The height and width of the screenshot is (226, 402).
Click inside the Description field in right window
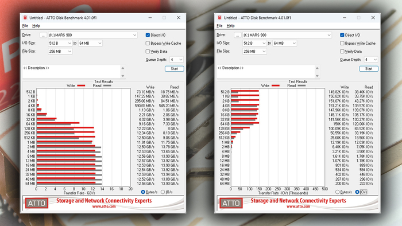(266, 72)
